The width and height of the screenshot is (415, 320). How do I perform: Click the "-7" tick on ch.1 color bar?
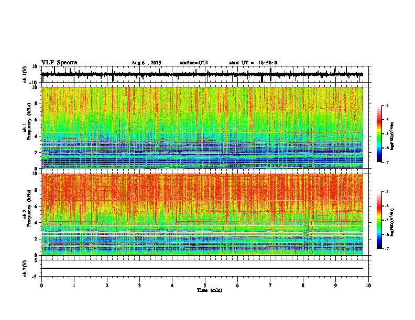tap(387, 162)
